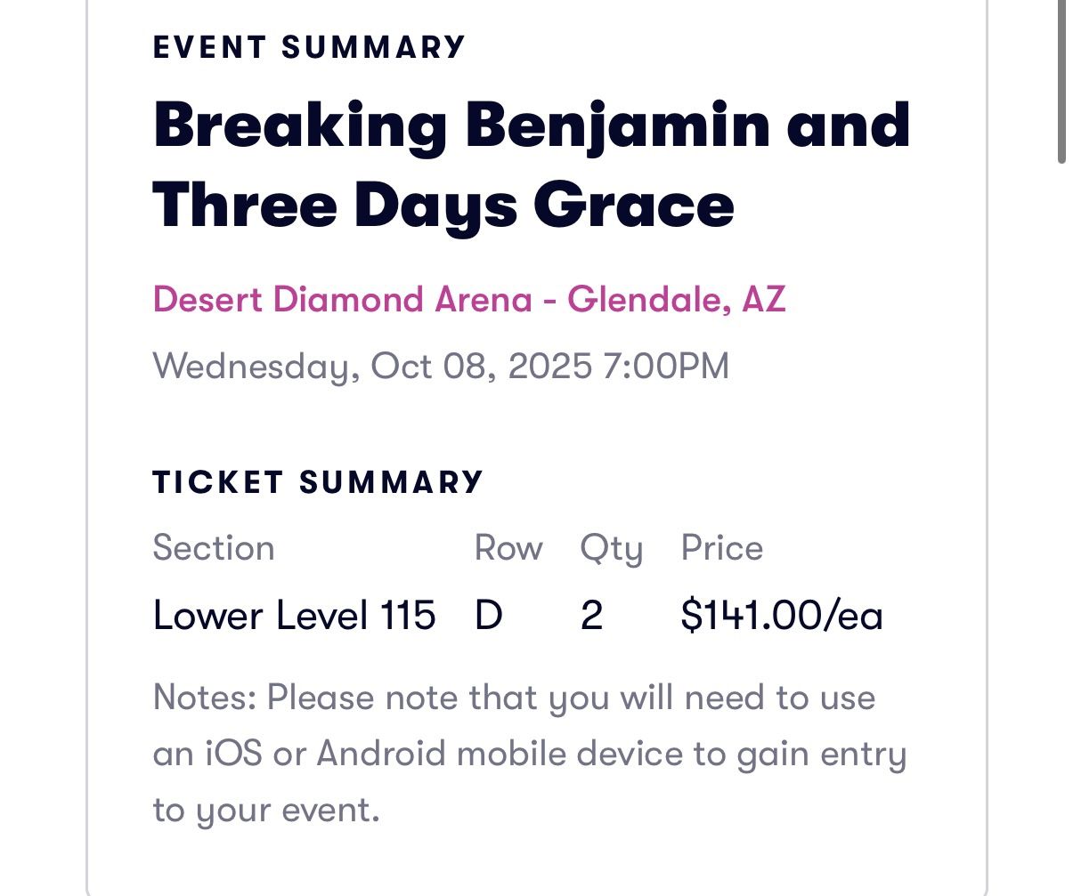Click the Glendale, AZ location text
Viewport: 1073px width, 896px height.
[677, 300]
